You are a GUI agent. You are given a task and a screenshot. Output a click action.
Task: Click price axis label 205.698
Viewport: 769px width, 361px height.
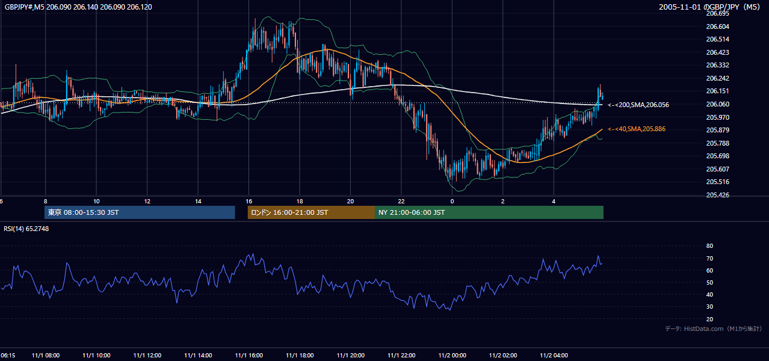click(717, 156)
